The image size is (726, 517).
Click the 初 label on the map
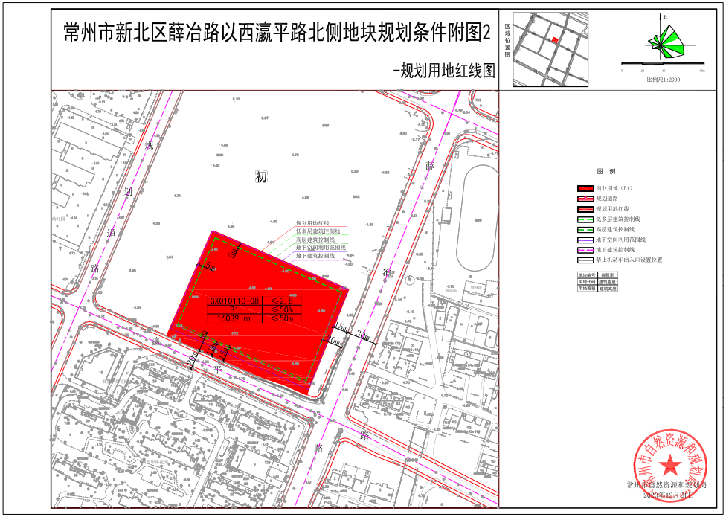coord(261,177)
